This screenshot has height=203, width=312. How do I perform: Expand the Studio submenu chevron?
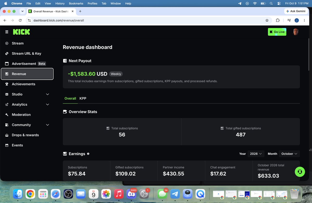[x=48, y=94]
